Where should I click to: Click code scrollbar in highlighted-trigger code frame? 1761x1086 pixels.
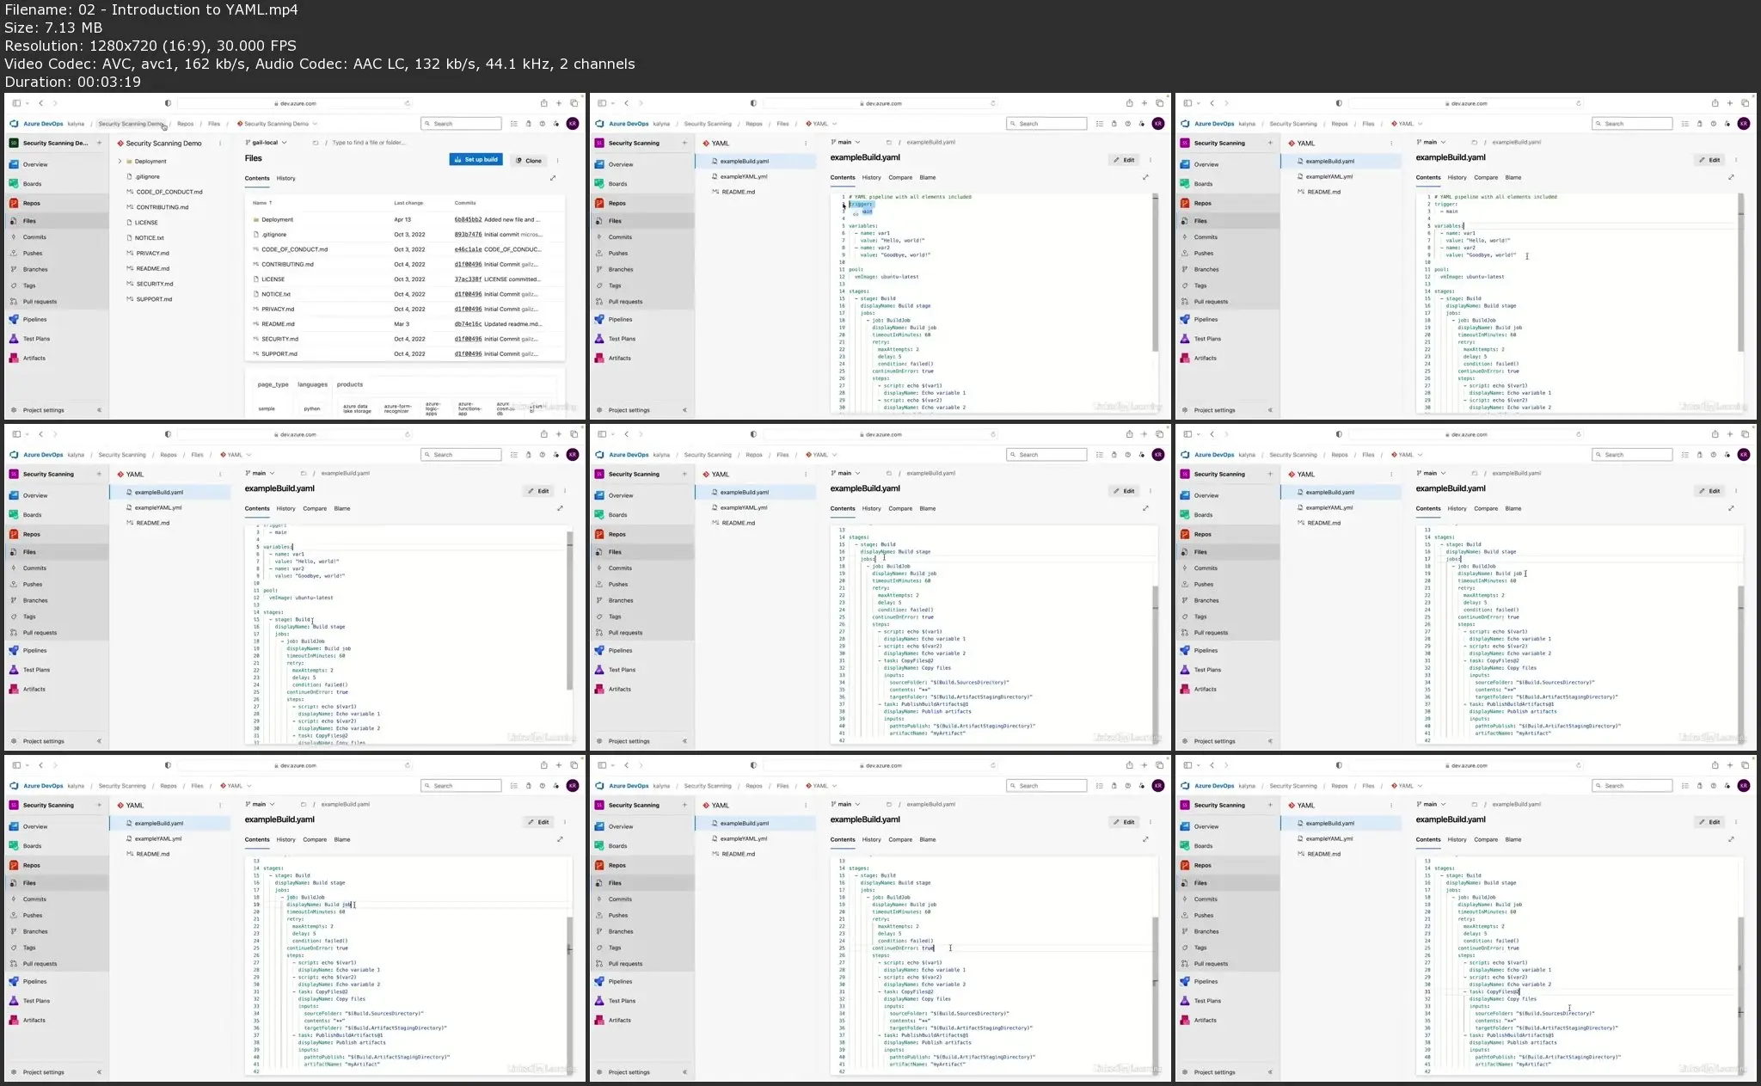click(x=1155, y=272)
